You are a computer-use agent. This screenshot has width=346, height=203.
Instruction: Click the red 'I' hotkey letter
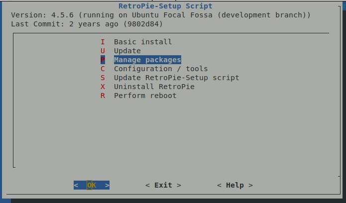tap(103, 42)
